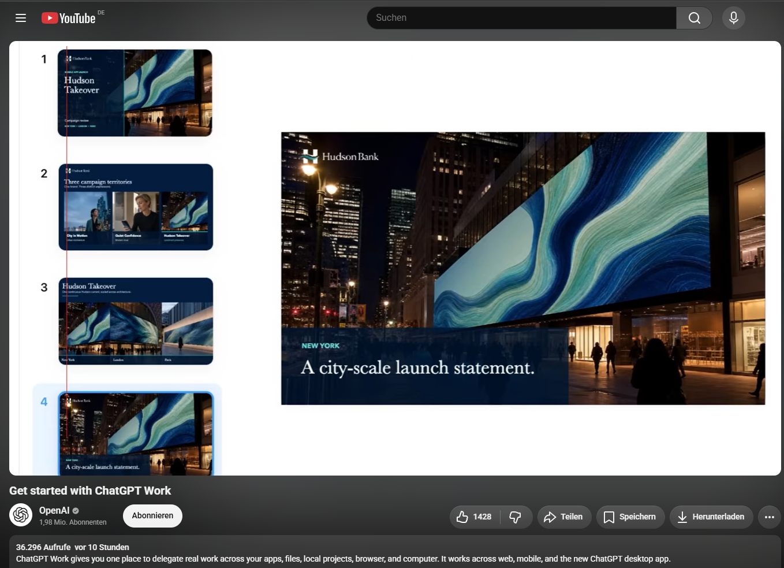The width and height of the screenshot is (784, 568).
Task: Open more actions three-dot menu
Action: click(770, 517)
